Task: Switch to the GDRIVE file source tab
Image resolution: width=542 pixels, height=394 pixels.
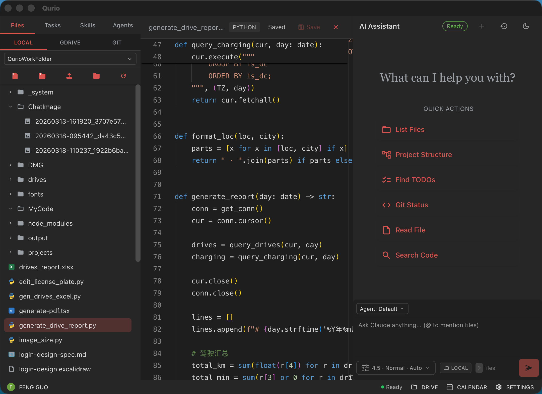Action: click(x=70, y=42)
